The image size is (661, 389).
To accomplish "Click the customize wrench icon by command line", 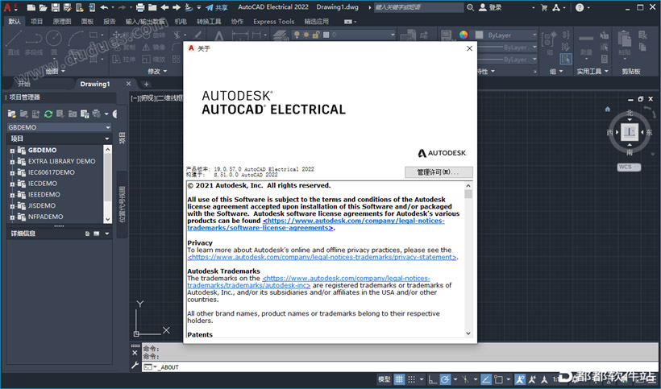I will tap(135, 366).
